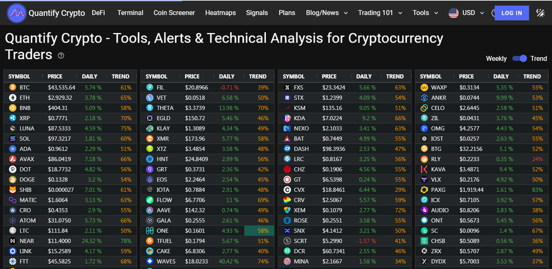Sort last table by TREND header
Image resolution: width=552 pixels, height=269 pixels.
(532, 77)
